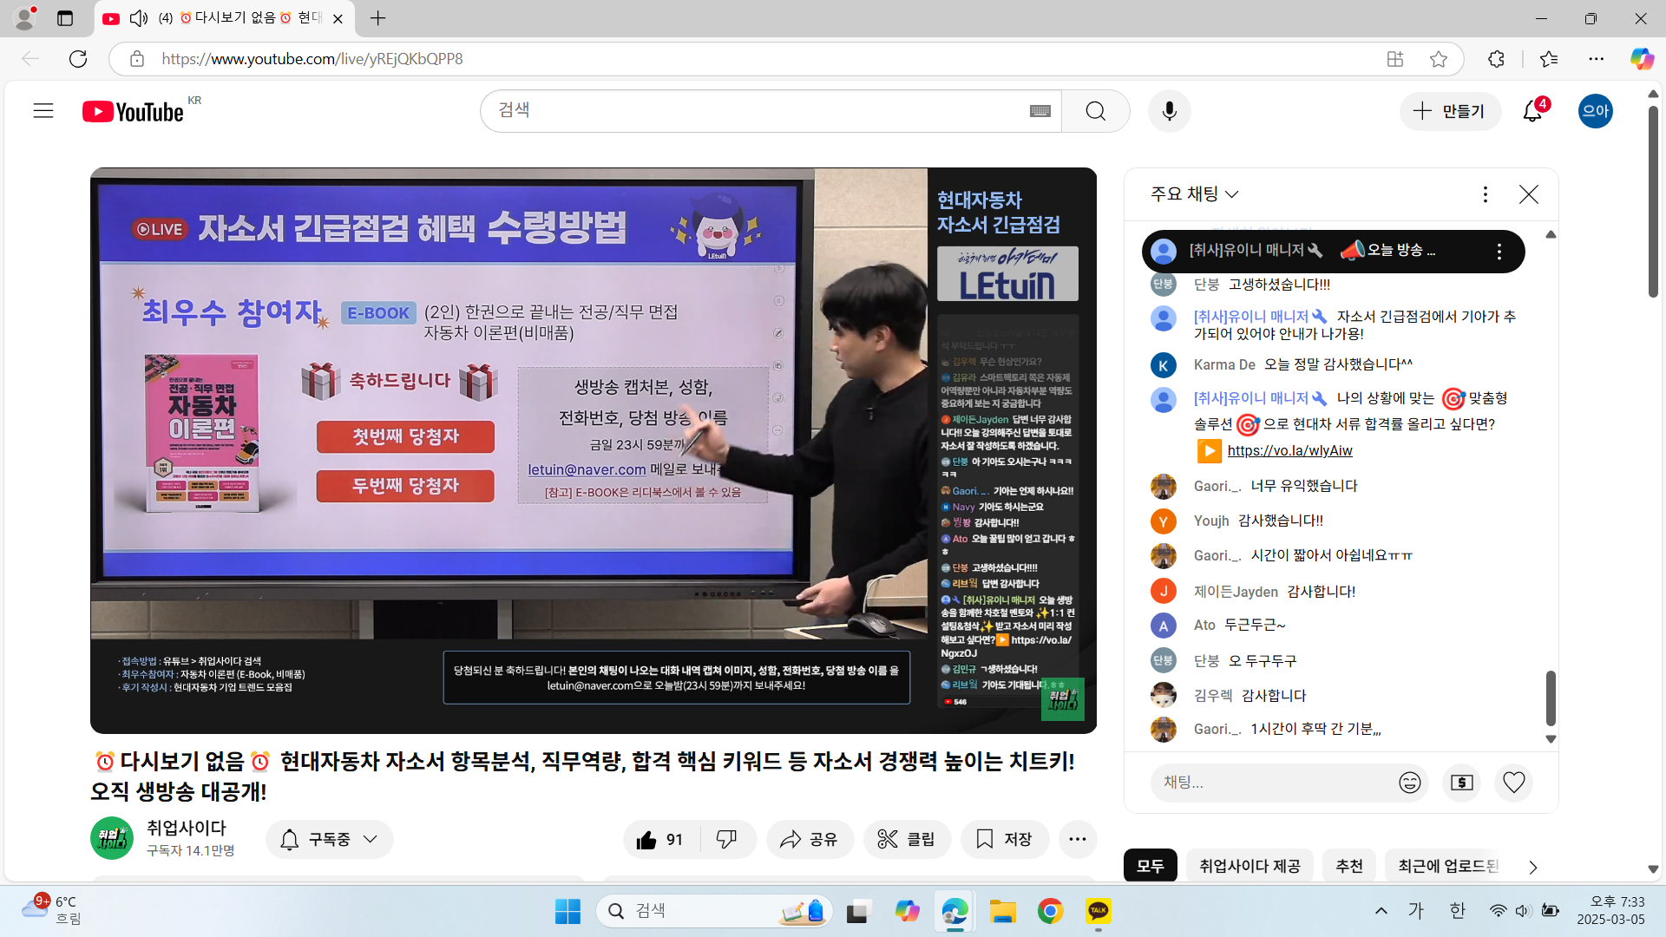Click the page vertical scrollbar thumb
Viewport: 1666px width, 937px height.
[x=1653, y=201]
